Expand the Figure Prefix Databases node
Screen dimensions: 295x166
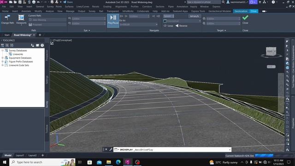tap(2, 61)
